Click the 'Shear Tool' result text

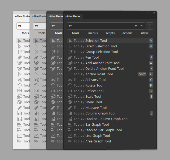pos(94,102)
